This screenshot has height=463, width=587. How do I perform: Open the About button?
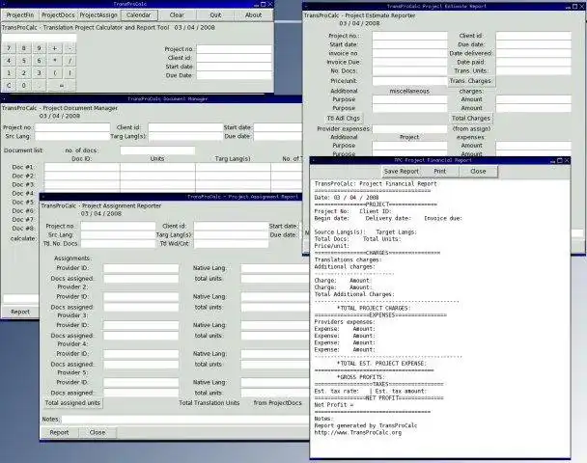coord(254,15)
